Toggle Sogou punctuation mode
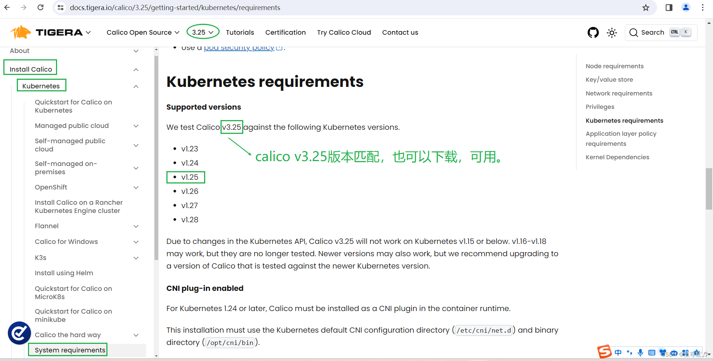This screenshot has height=361, width=713. pyautogui.click(x=629, y=352)
